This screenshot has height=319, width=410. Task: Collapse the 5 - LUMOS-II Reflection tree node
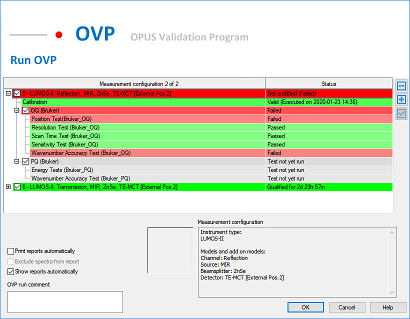click(x=8, y=93)
